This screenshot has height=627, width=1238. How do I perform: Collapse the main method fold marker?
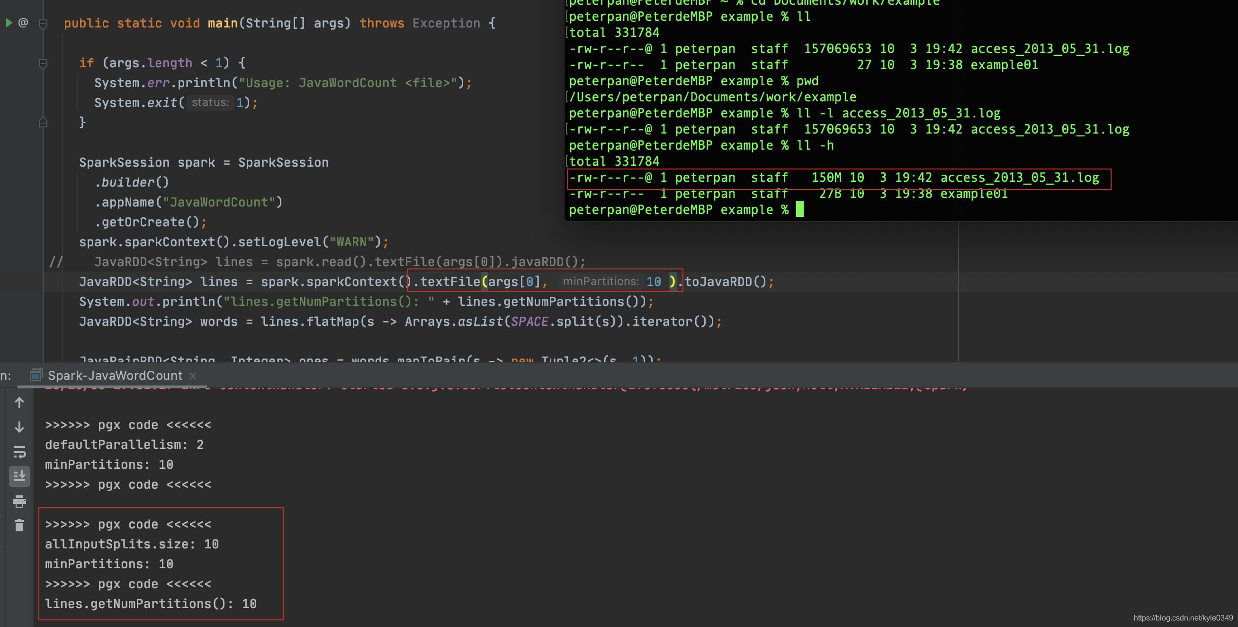[43, 23]
